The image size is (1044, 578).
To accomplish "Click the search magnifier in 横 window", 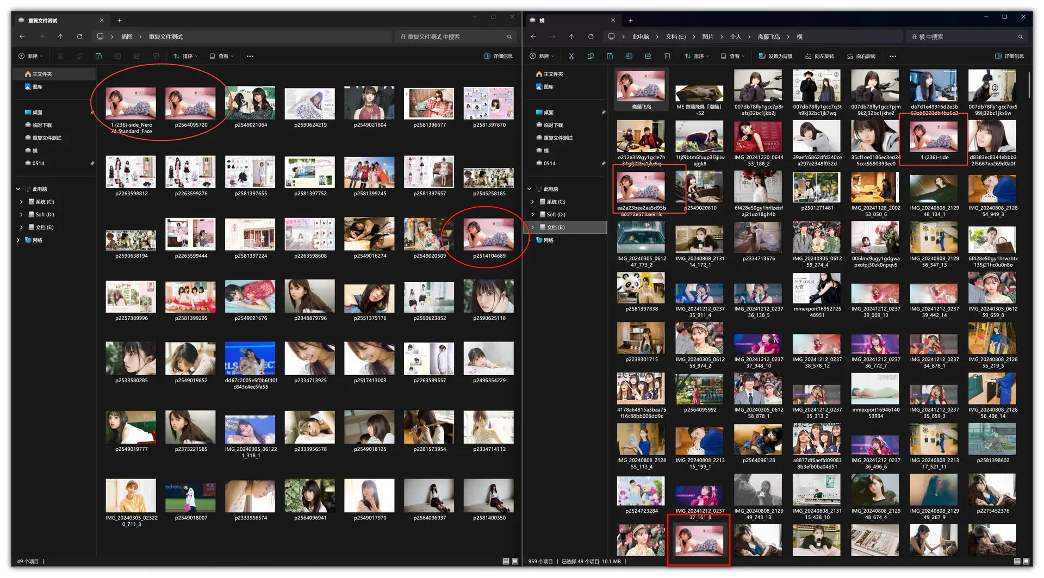I will [x=1021, y=37].
